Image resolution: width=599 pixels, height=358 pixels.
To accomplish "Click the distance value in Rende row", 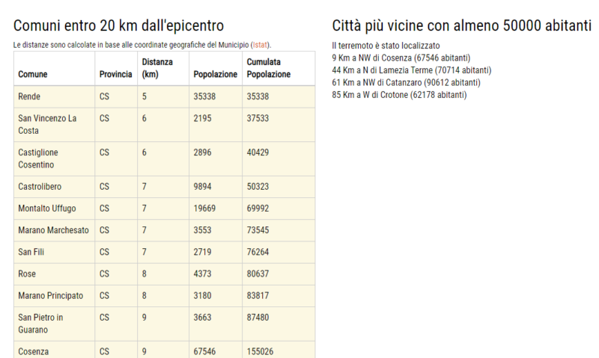I will pos(145,96).
